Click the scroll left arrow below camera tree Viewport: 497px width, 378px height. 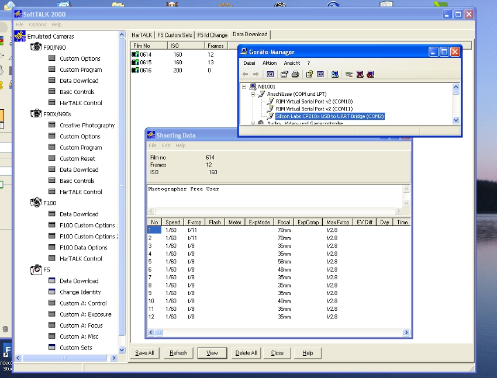[18, 358]
